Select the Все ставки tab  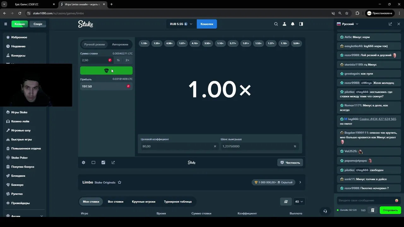[x=116, y=201]
